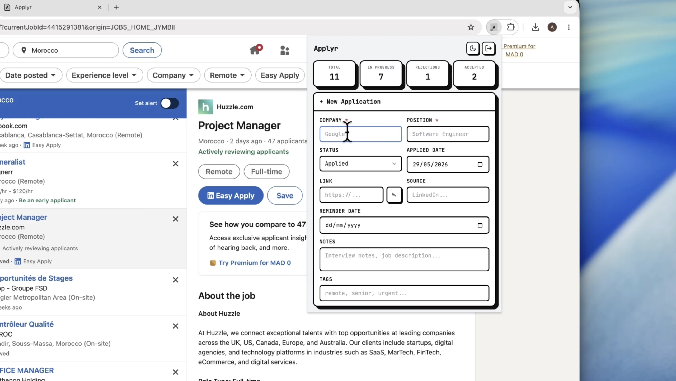The image size is (676, 381).
Task: Open the Applied Date calendar picker icon
Action: 480,164
